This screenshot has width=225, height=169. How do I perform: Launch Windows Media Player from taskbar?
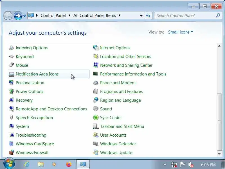[x=54, y=164]
